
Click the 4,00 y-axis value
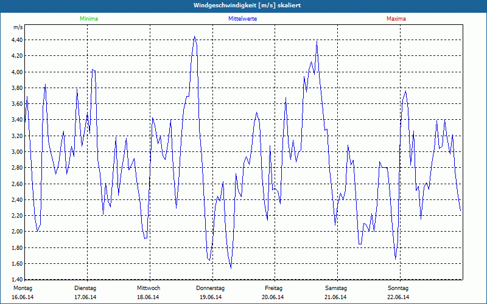point(18,72)
